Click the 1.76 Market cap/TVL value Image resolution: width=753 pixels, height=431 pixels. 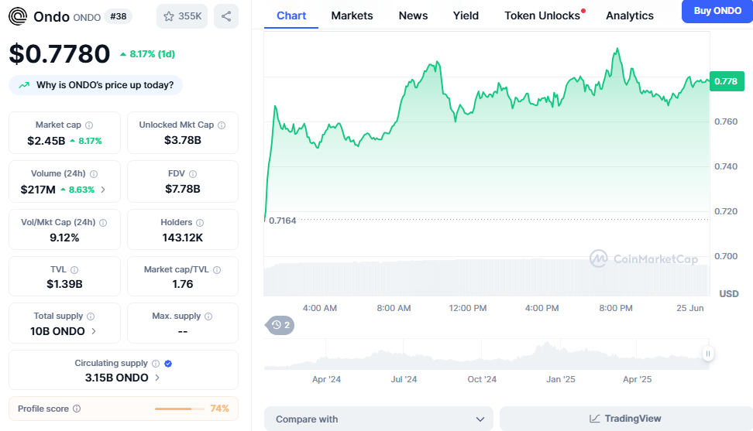[x=183, y=284]
